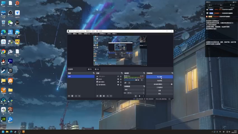Move the source down in the sources list
Image resolution: width=238 pixels, height=134 pixels.
(x=111, y=96)
